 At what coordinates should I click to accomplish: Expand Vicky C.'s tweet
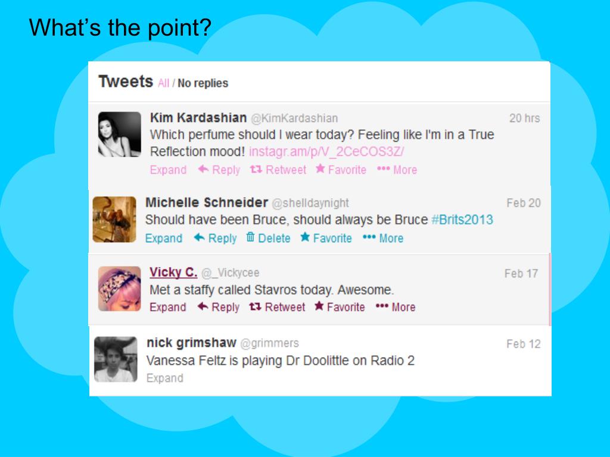pos(167,307)
